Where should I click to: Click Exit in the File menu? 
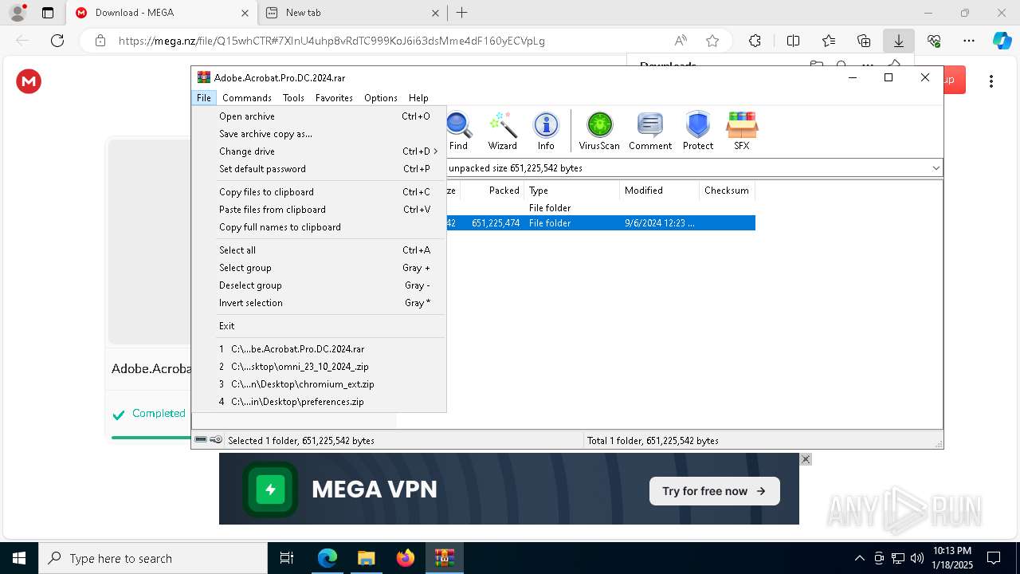319,326
